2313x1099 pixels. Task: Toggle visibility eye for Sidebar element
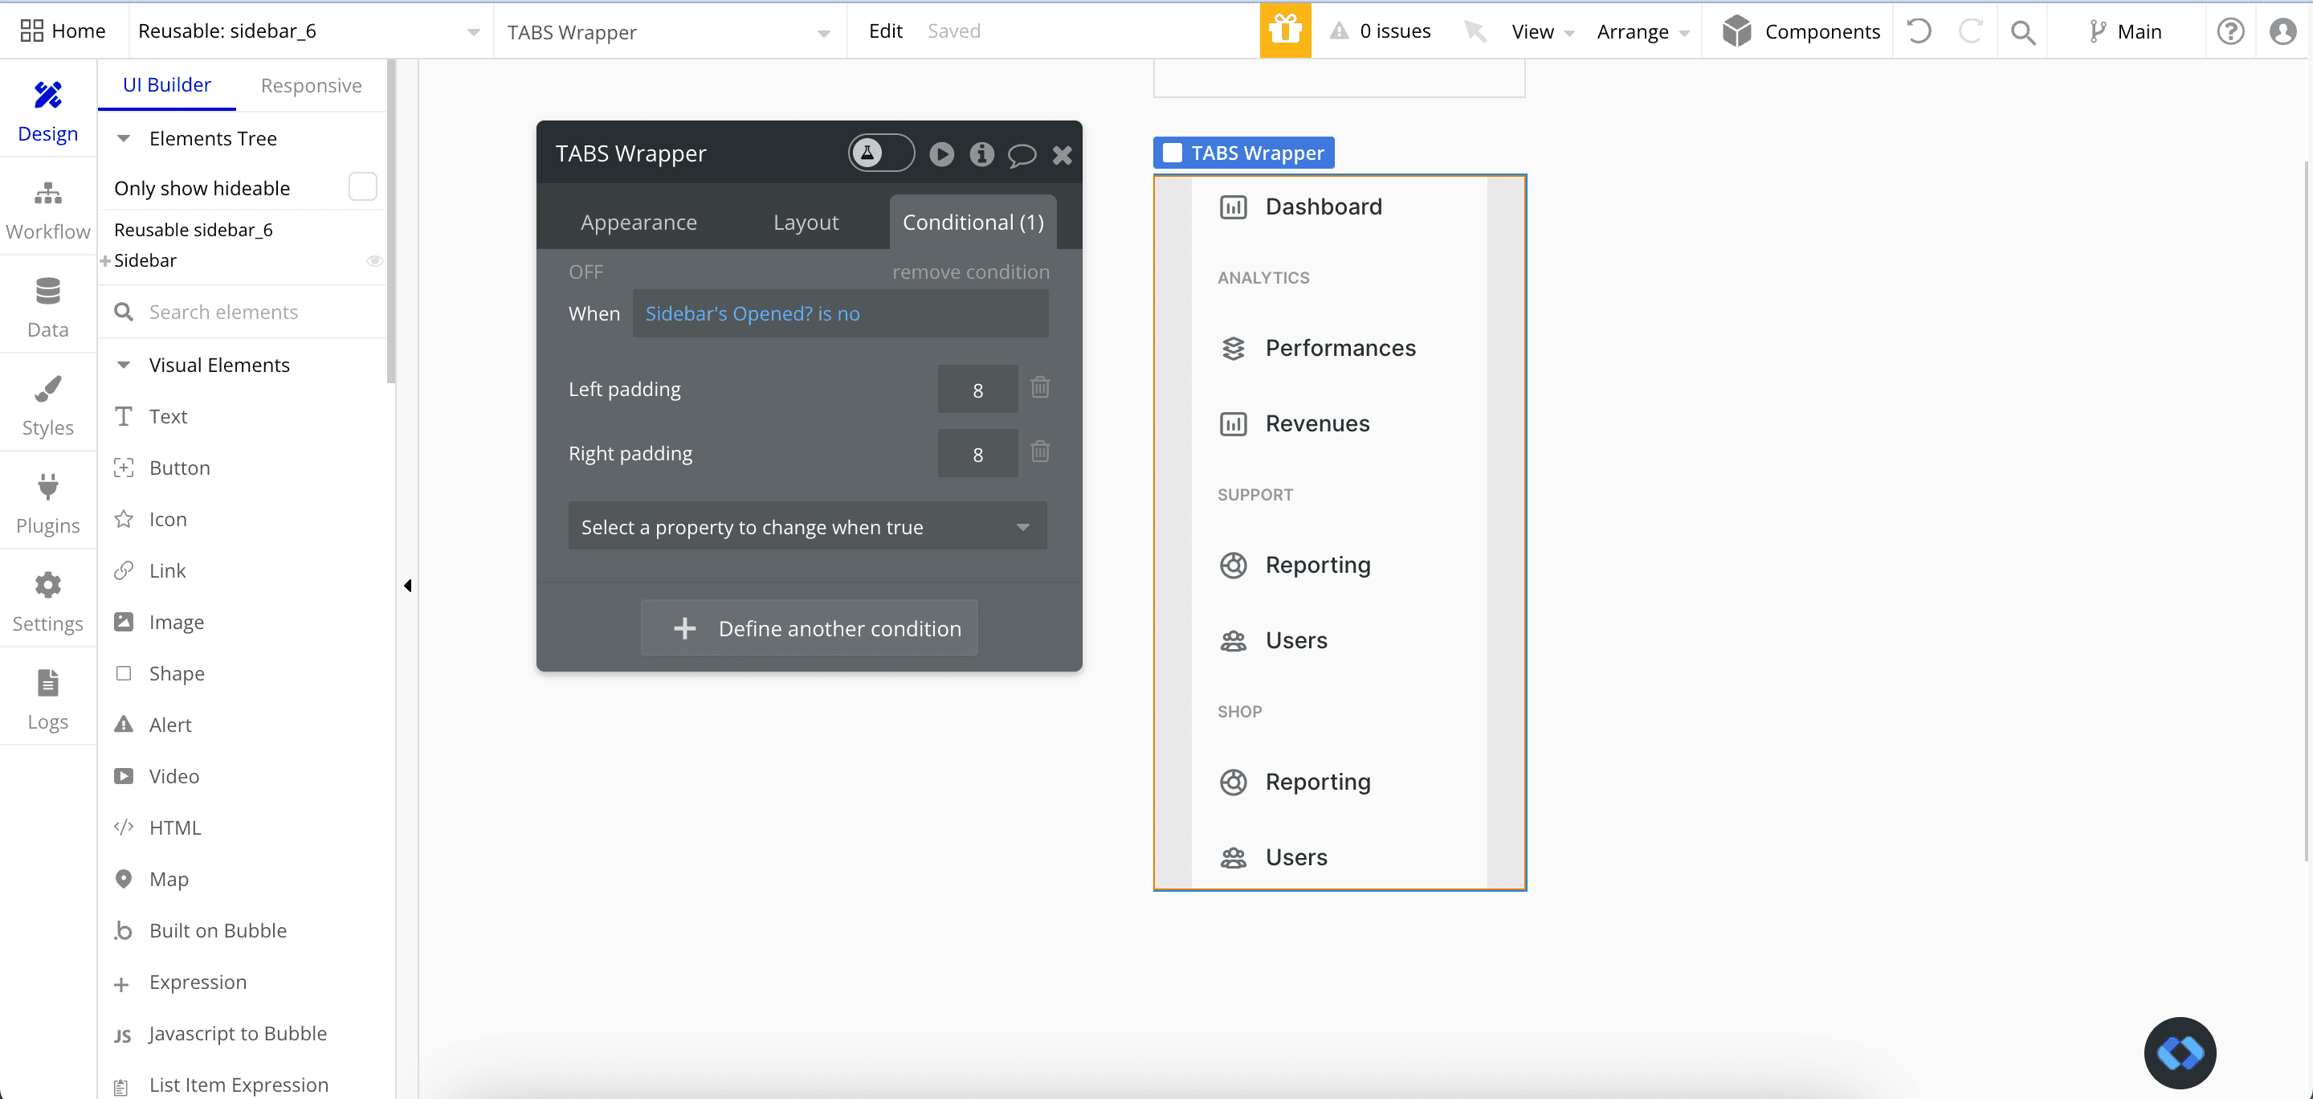[374, 260]
